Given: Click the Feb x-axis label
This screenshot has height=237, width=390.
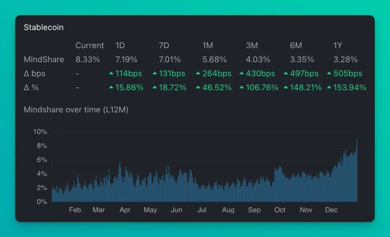Looking at the screenshot, I should click(x=75, y=210).
